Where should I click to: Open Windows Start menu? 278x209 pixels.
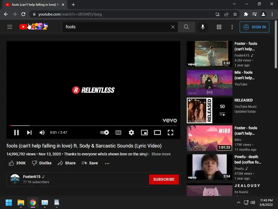9,202
